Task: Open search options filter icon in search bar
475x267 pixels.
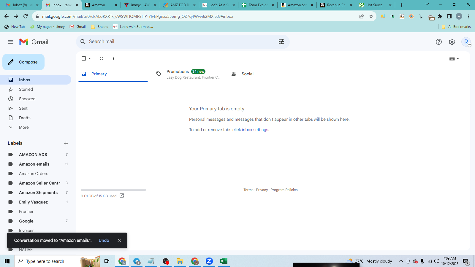Action: (281, 42)
